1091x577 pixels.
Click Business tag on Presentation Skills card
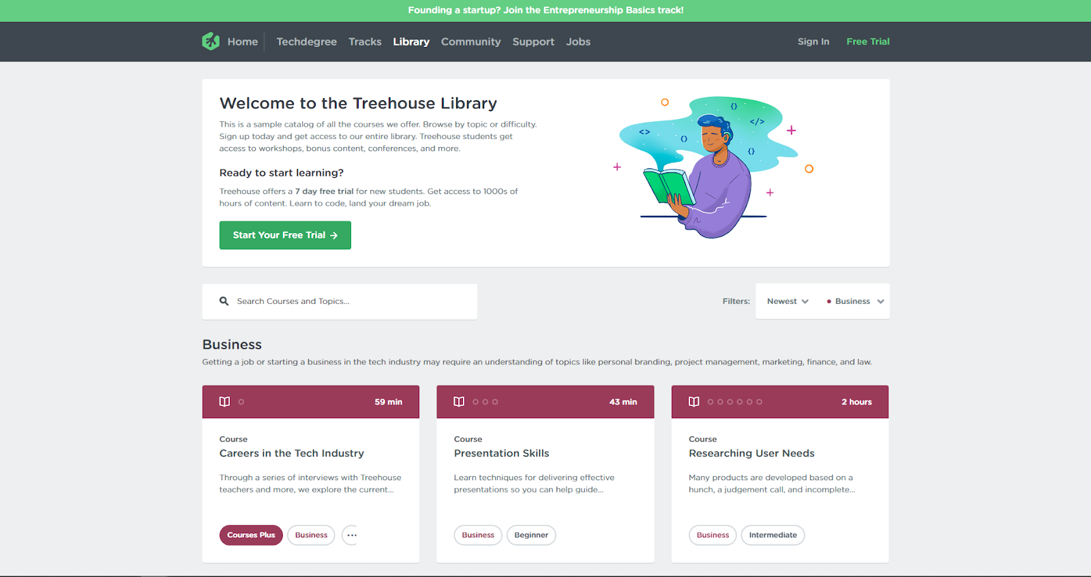(478, 535)
